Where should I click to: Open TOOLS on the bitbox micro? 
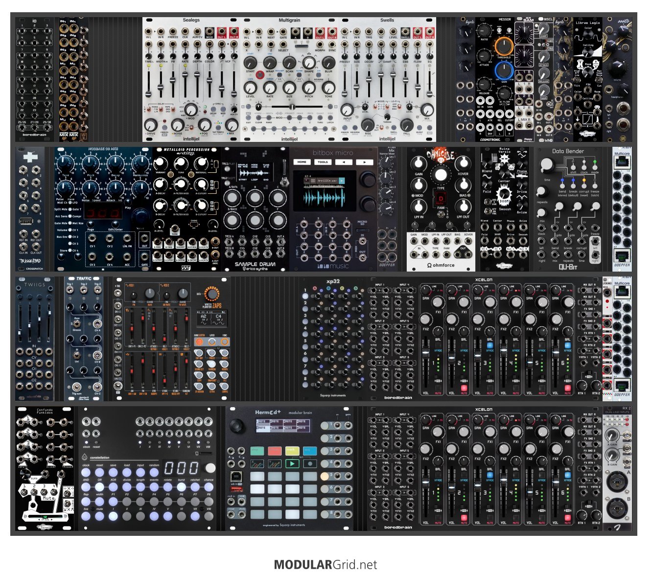click(323, 162)
